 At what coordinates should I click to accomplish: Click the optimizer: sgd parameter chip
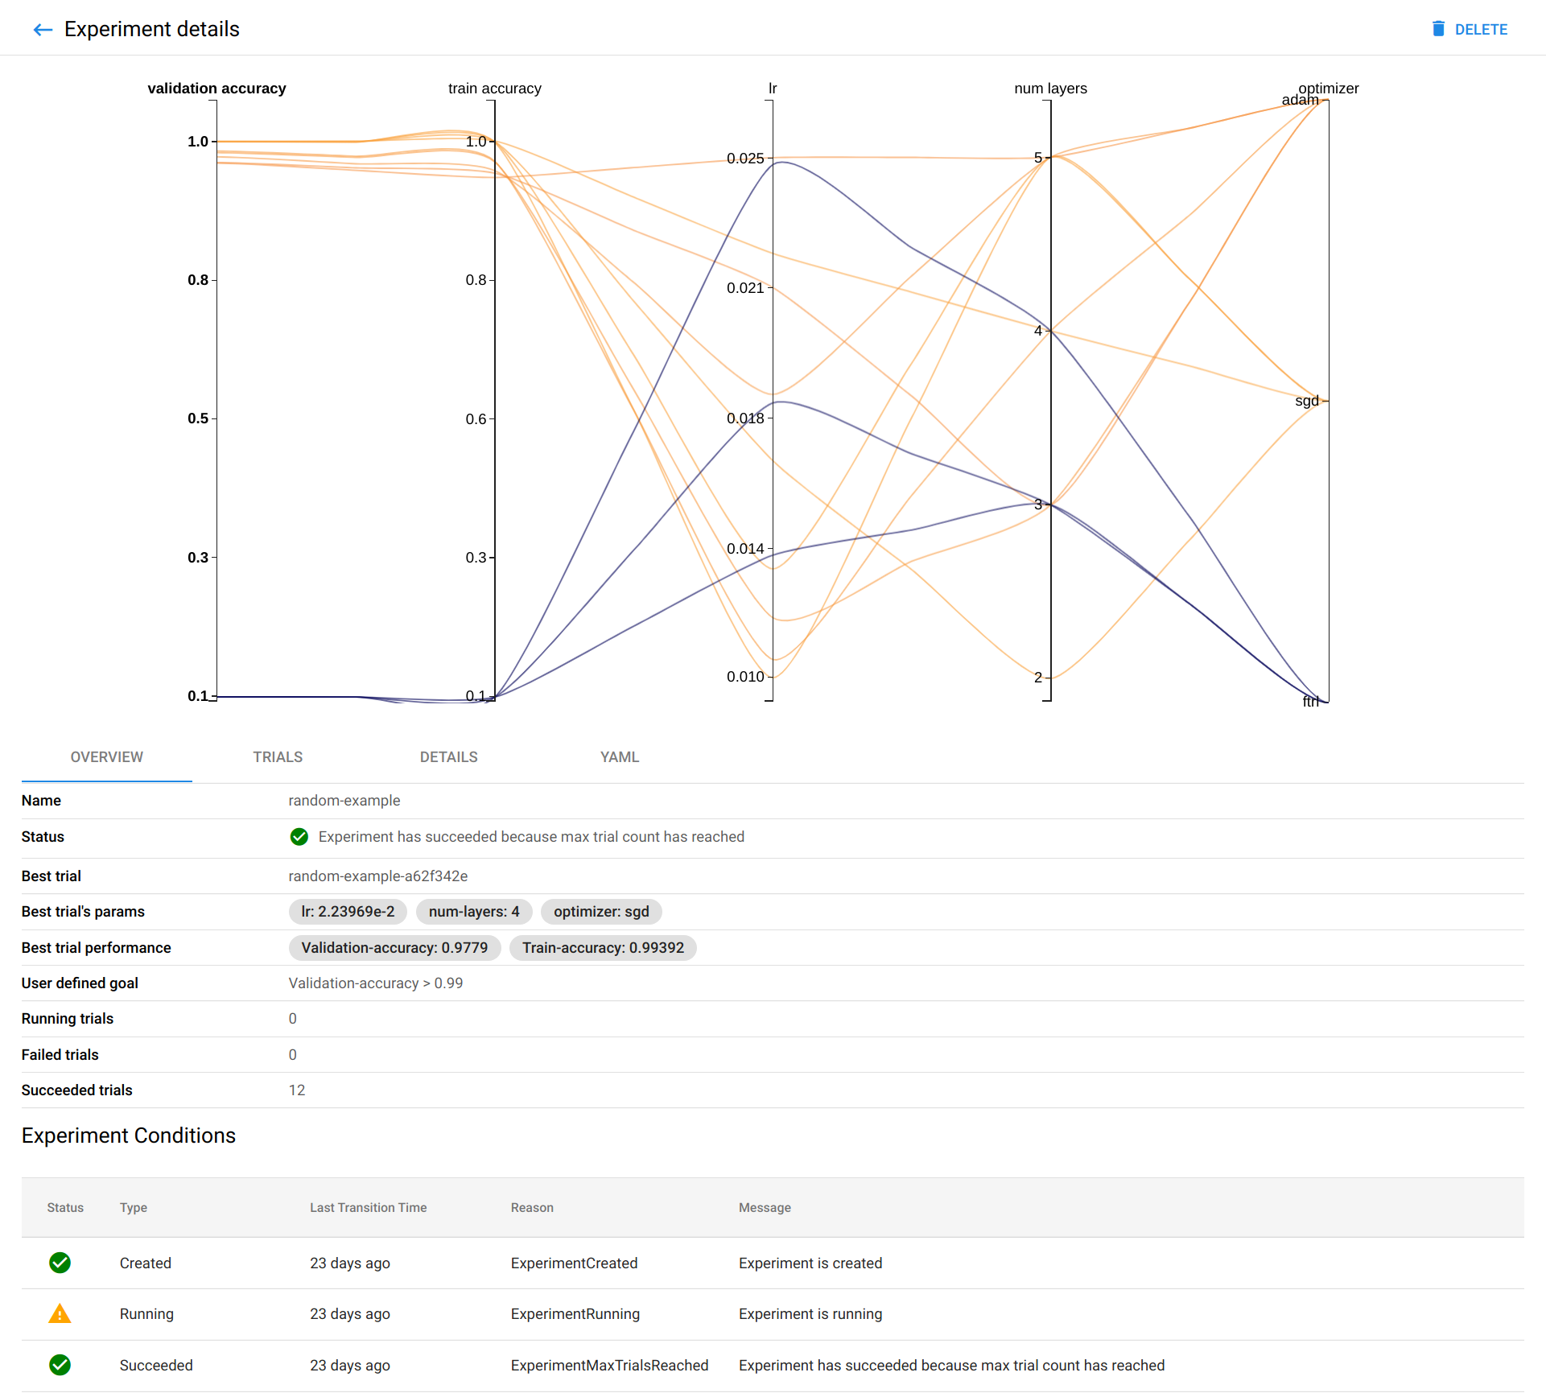[x=601, y=912]
